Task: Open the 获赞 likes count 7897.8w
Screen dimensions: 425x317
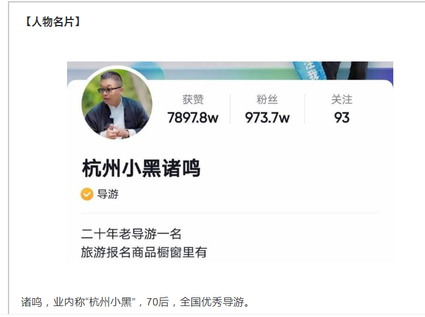Action: (x=193, y=109)
